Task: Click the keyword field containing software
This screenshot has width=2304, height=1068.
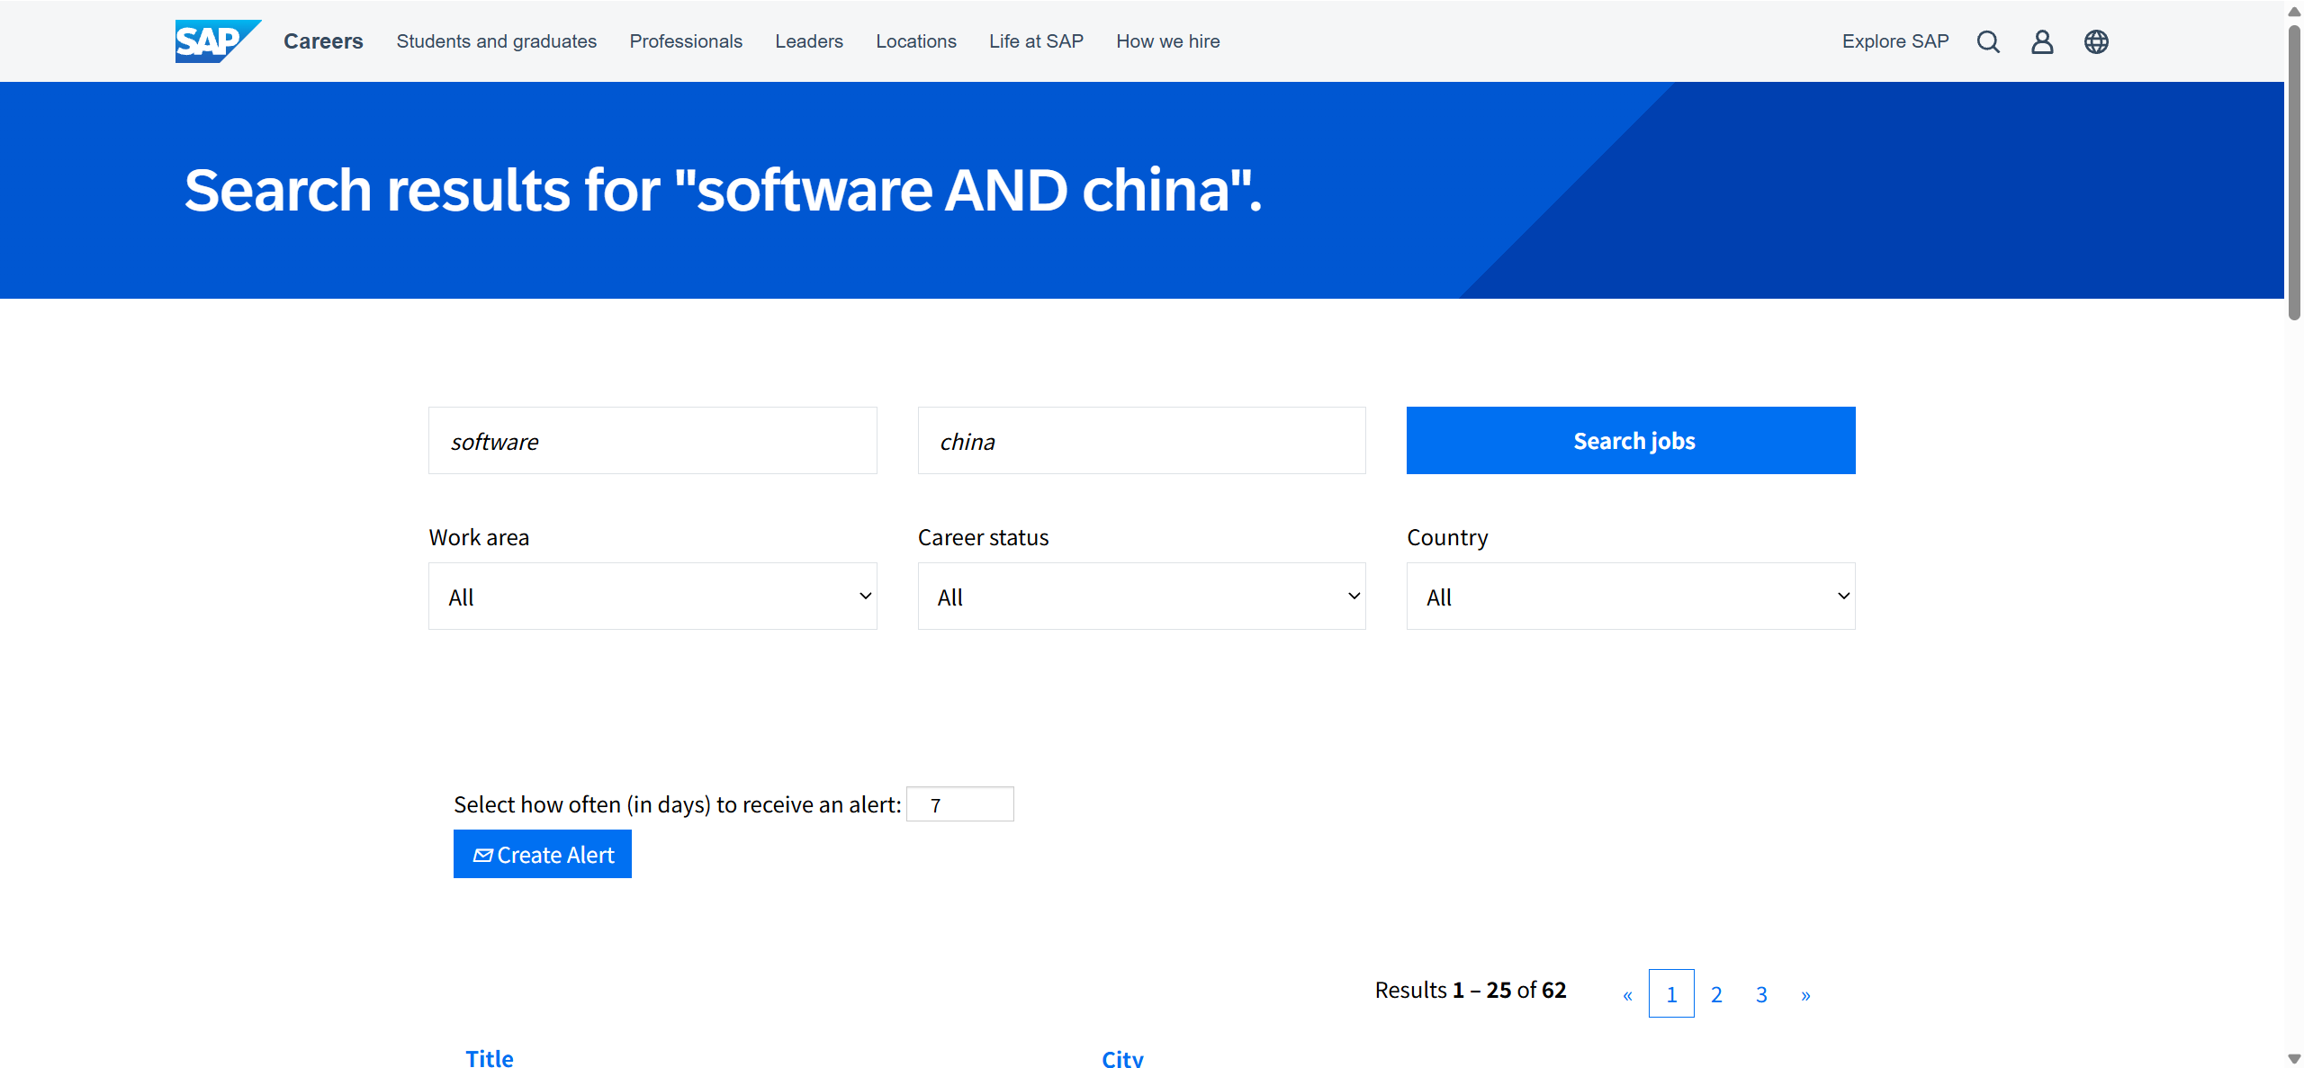Action: [652, 441]
